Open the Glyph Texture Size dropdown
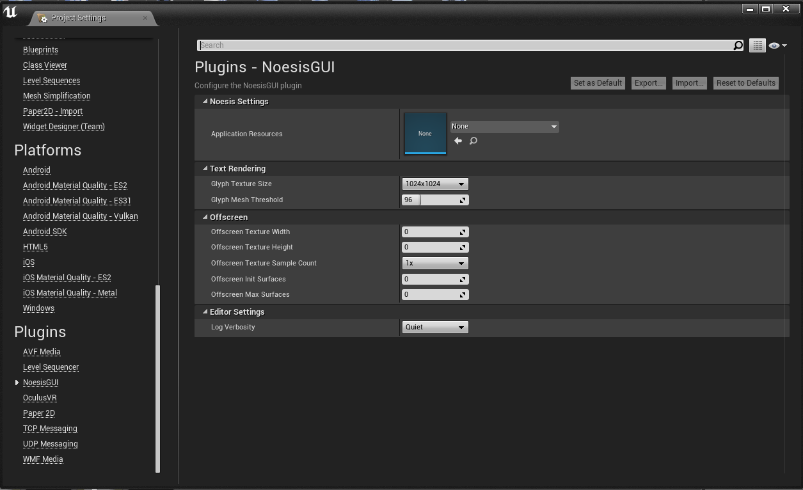 [x=435, y=184]
